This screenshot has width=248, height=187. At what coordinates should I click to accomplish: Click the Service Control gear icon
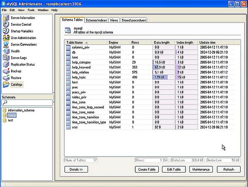pos(6,24)
